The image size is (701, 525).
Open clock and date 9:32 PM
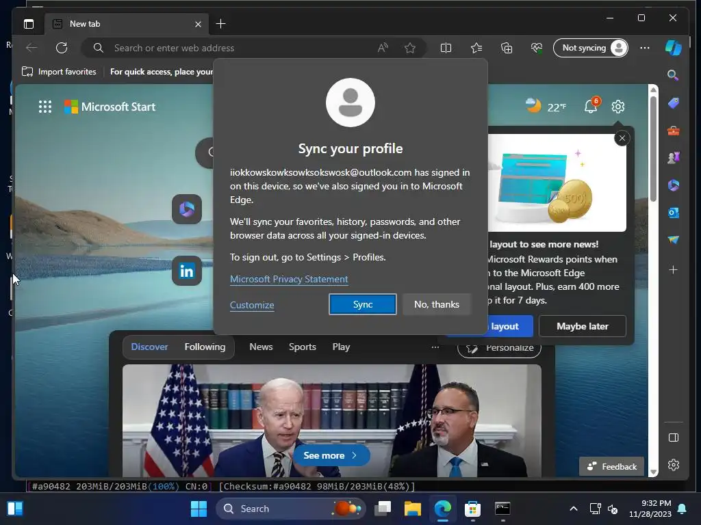650,509
